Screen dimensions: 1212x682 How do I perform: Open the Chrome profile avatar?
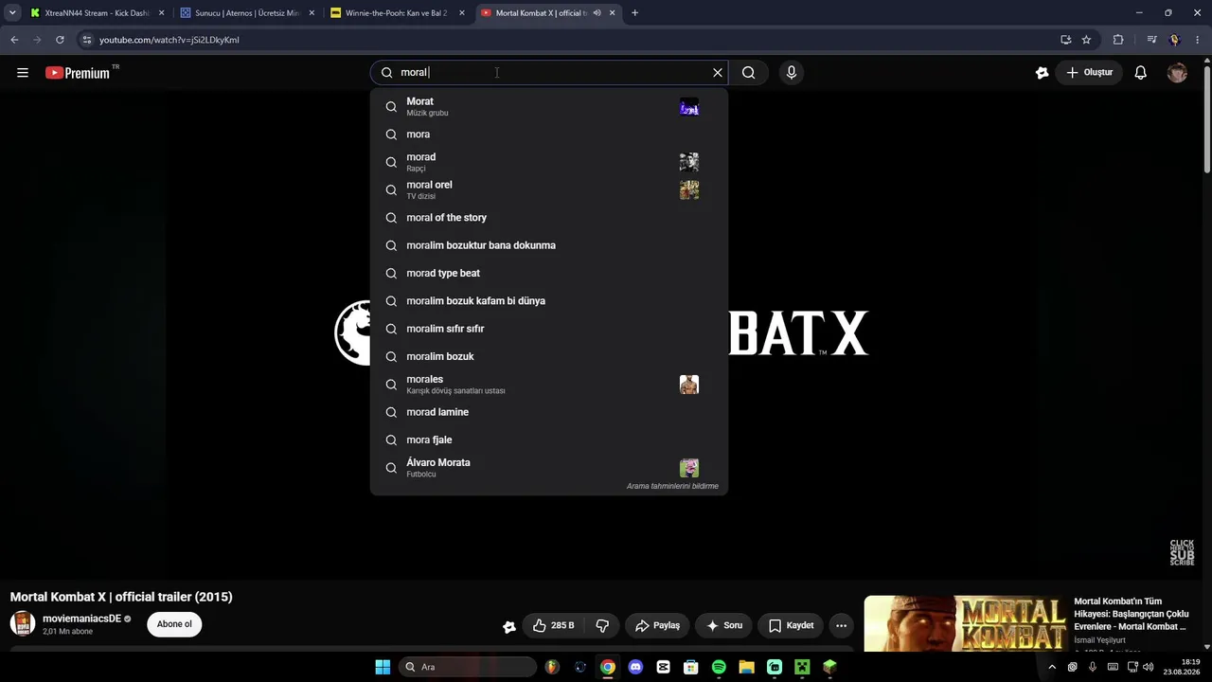click(1174, 40)
